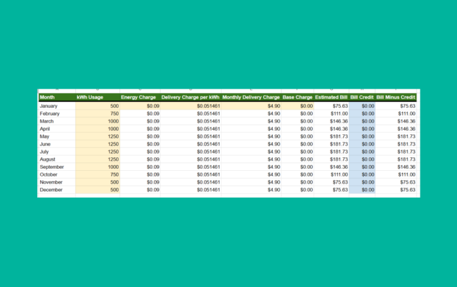Viewport: 457px width, 287px height.
Task: Click the "April" month cell
Action: (x=57, y=128)
